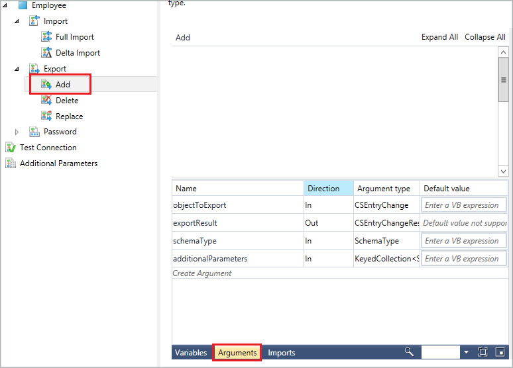513x368 pixels.
Task: Collapse the Employee tree node
Action: coord(5,5)
